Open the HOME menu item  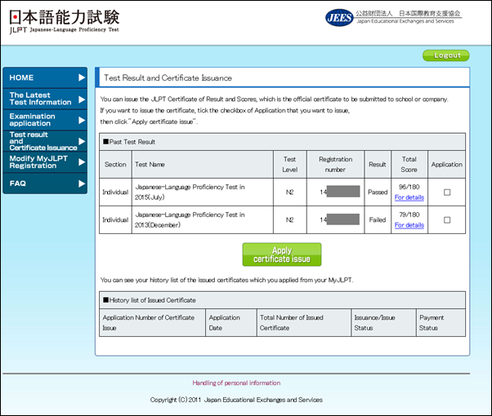pos(45,77)
